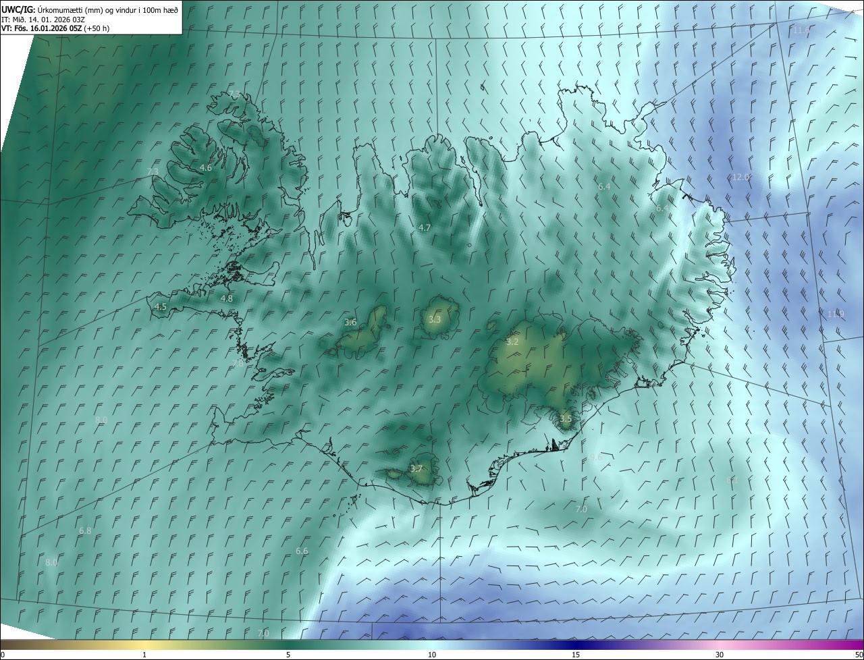
Task: Click the 3.7 value label
Action: (x=416, y=468)
